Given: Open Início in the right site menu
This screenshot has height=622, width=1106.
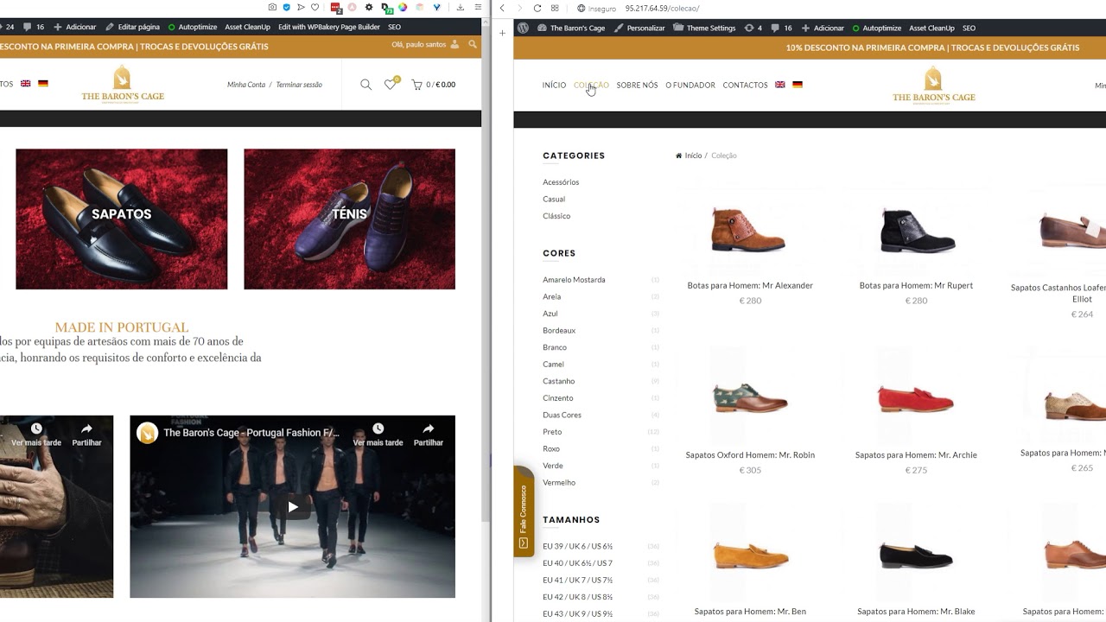Looking at the screenshot, I should [x=554, y=85].
